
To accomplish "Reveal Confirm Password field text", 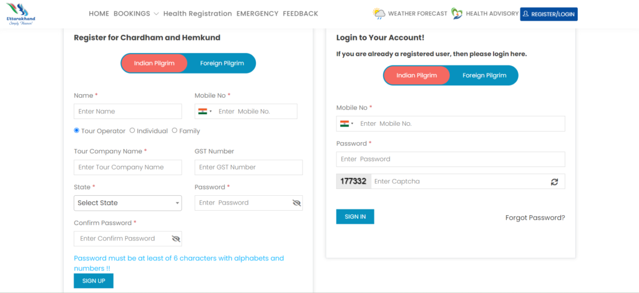I will point(176,239).
